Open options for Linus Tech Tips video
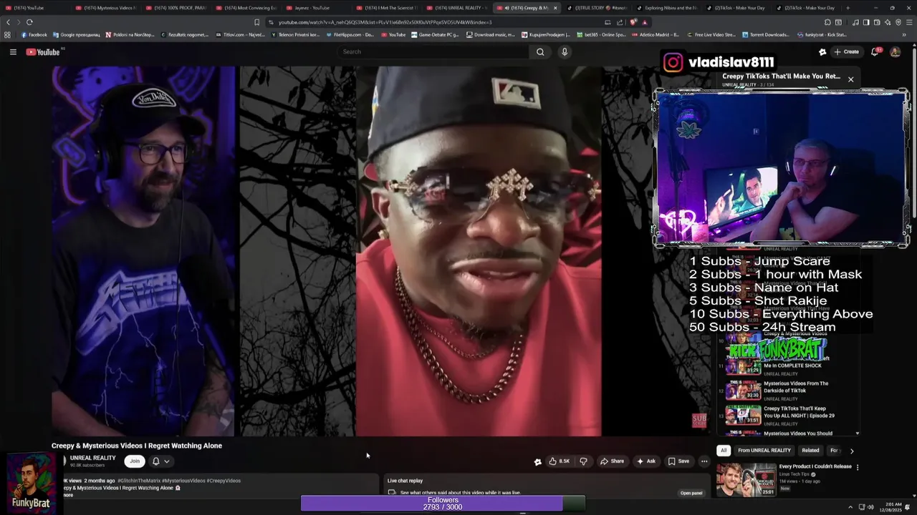Viewport: 917px width, 515px height. tap(858, 467)
